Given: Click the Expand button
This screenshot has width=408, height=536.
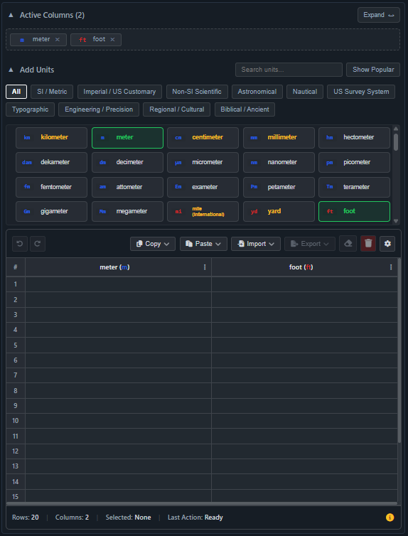Looking at the screenshot, I should (379, 15).
